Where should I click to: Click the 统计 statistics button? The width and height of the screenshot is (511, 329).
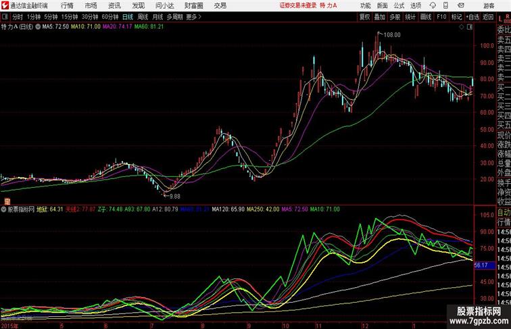point(410,17)
